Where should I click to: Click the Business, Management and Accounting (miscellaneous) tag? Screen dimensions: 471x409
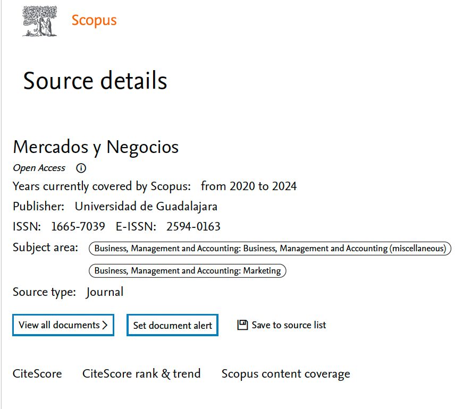[x=270, y=249]
